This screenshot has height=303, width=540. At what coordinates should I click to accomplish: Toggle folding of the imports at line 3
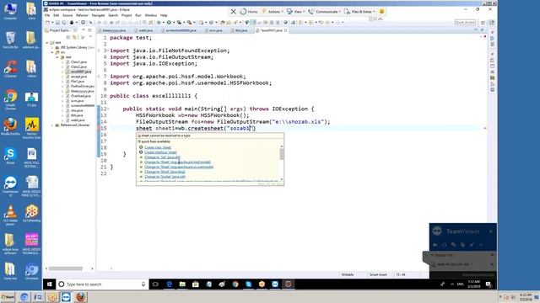[108, 50]
